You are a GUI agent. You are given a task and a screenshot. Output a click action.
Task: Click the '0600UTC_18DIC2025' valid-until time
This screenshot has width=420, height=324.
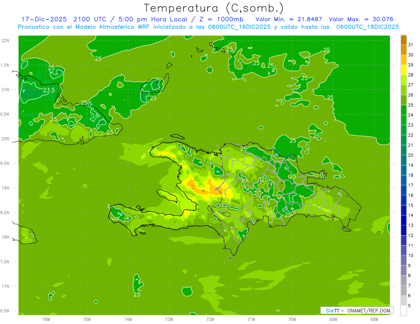pos(367,27)
